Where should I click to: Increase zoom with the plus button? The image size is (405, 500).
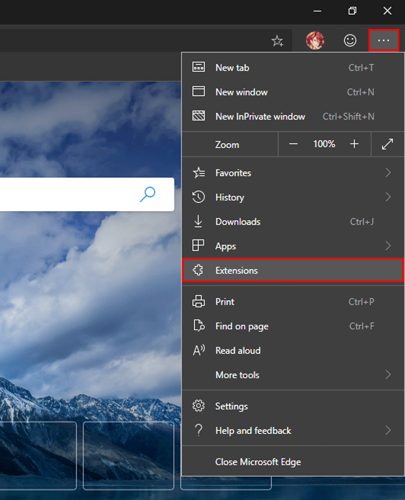(355, 144)
